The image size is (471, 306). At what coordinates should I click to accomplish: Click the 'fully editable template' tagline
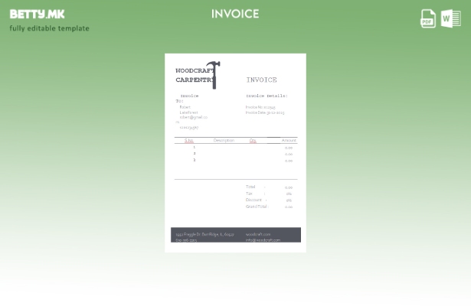click(x=49, y=28)
